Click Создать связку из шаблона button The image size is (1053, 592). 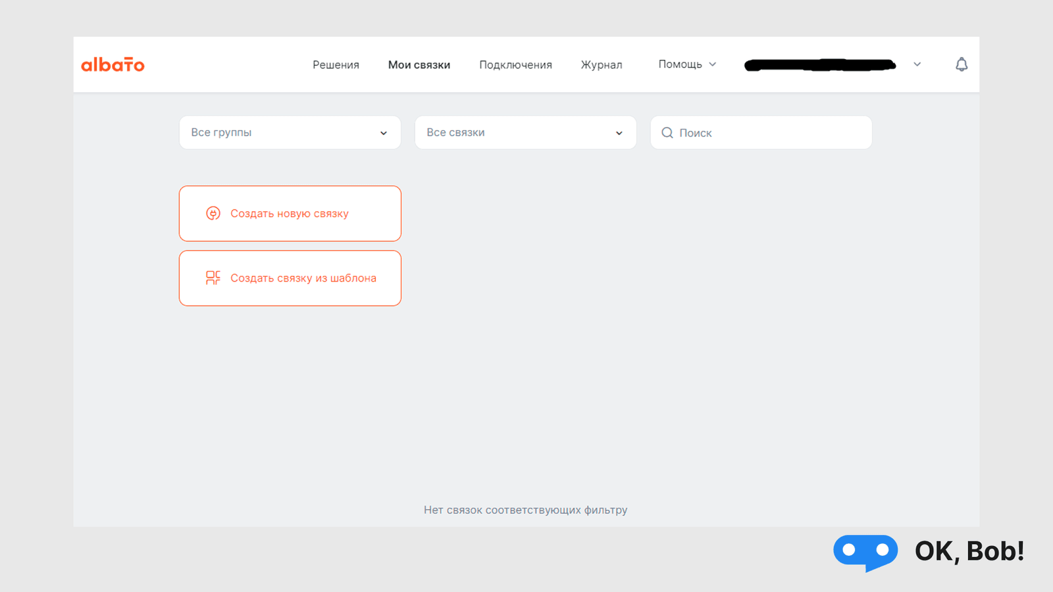(290, 278)
